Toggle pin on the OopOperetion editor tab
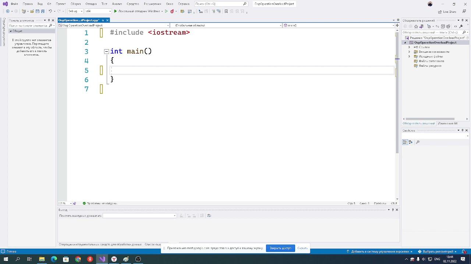The width and height of the screenshot is (471, 264). click(x=103, y=20)
